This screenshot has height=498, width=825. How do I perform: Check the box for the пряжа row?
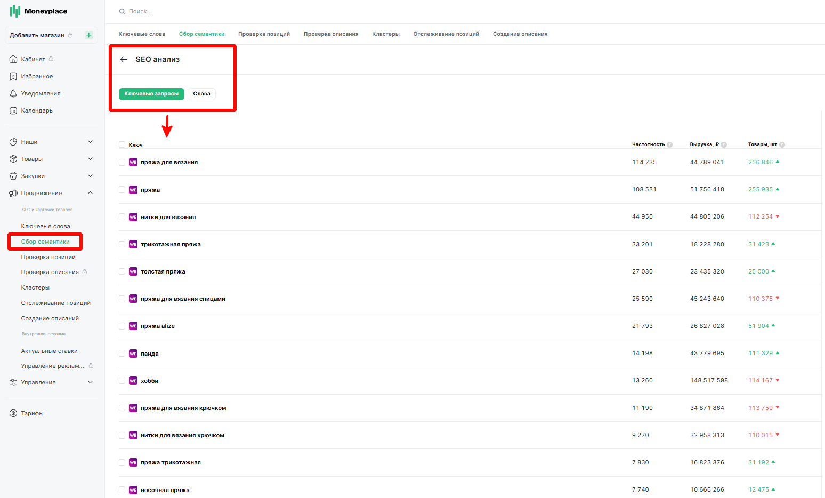tap(122, 190)
